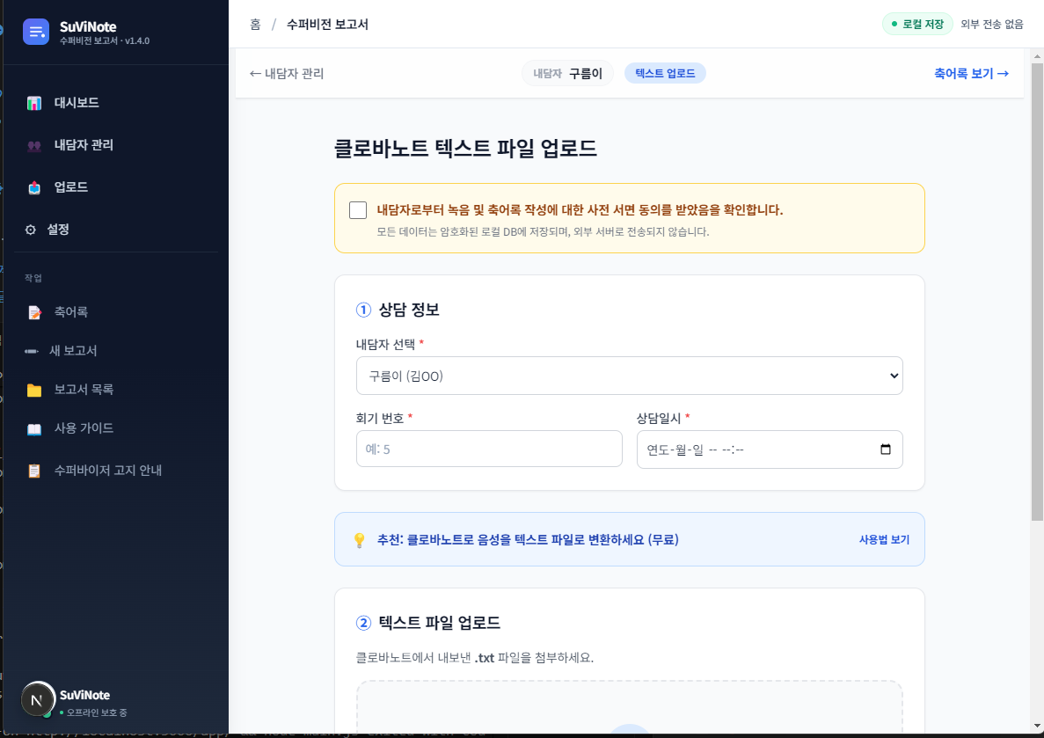Screen dimensions: 1044x738
Task: Open the SuViNote logo icon
Action: [35, 32]
